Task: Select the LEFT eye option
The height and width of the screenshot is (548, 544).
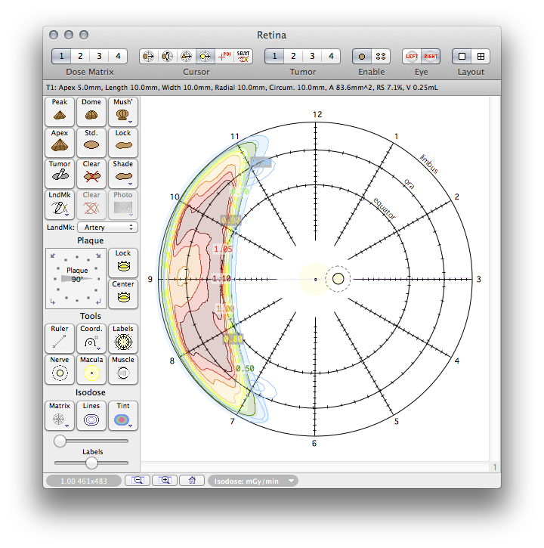Action: click(x=412, y=56)
